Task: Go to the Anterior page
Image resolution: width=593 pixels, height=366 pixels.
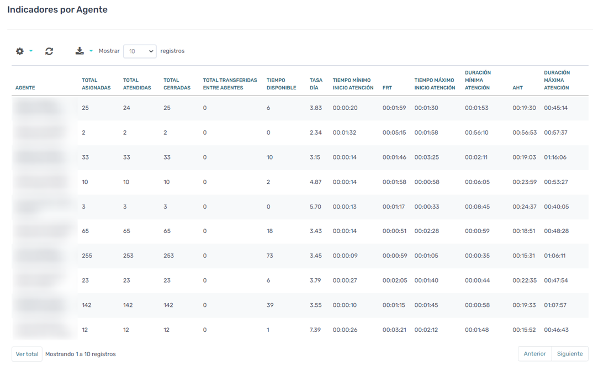Action: pos(534,353)
